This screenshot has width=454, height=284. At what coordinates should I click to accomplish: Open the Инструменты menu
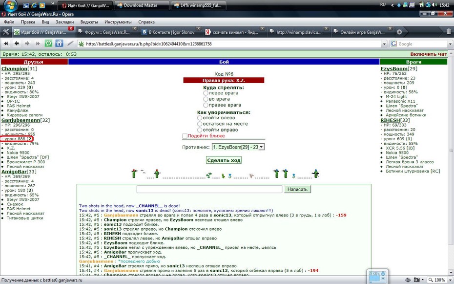pos(118,22)
